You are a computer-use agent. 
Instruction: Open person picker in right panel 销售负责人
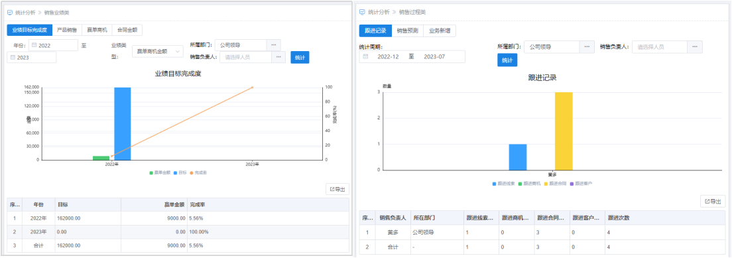[695, 46]
